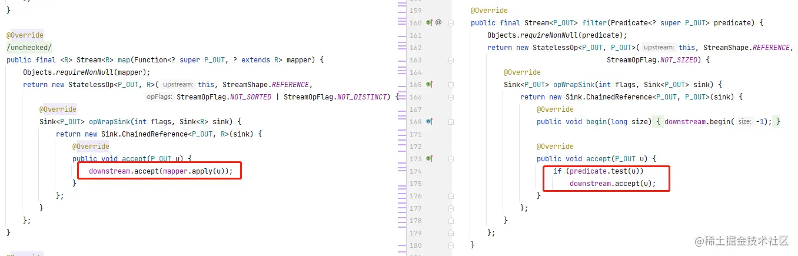Image resolution: width=798 pixels, height=256 pixels.
Task: Click the @ annotation gutter icon on line 160
Action: 438,23
